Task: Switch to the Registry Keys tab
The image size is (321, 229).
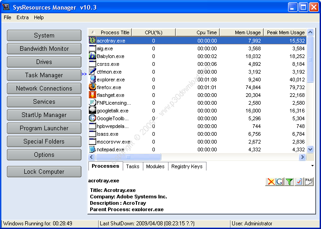Action: pyautogui.click(x=187, y=166)
